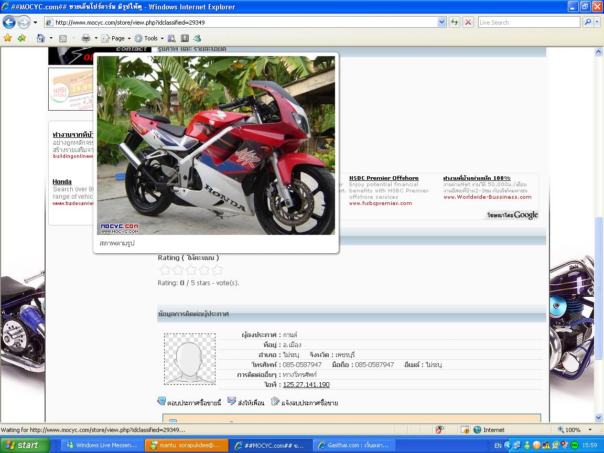Rate four stars

click(204, 269)
